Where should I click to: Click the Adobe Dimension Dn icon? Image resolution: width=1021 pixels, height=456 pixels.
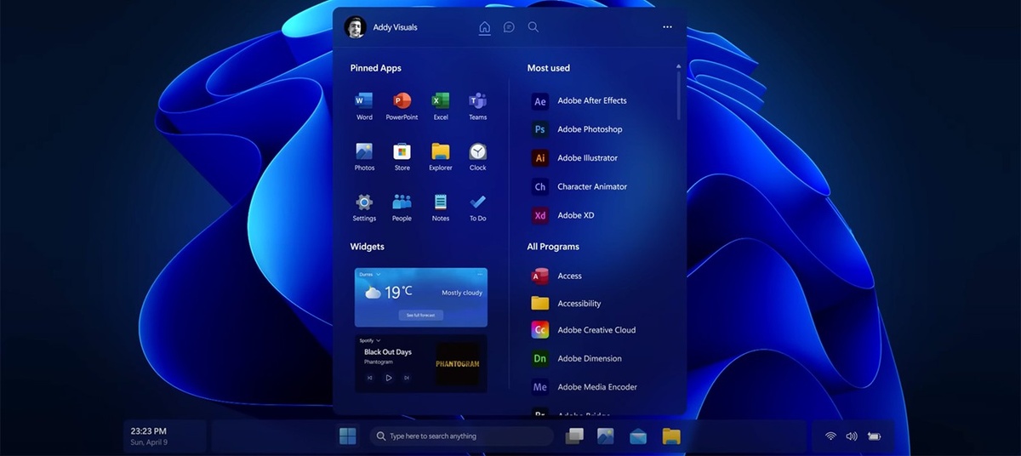pos(540,359)
